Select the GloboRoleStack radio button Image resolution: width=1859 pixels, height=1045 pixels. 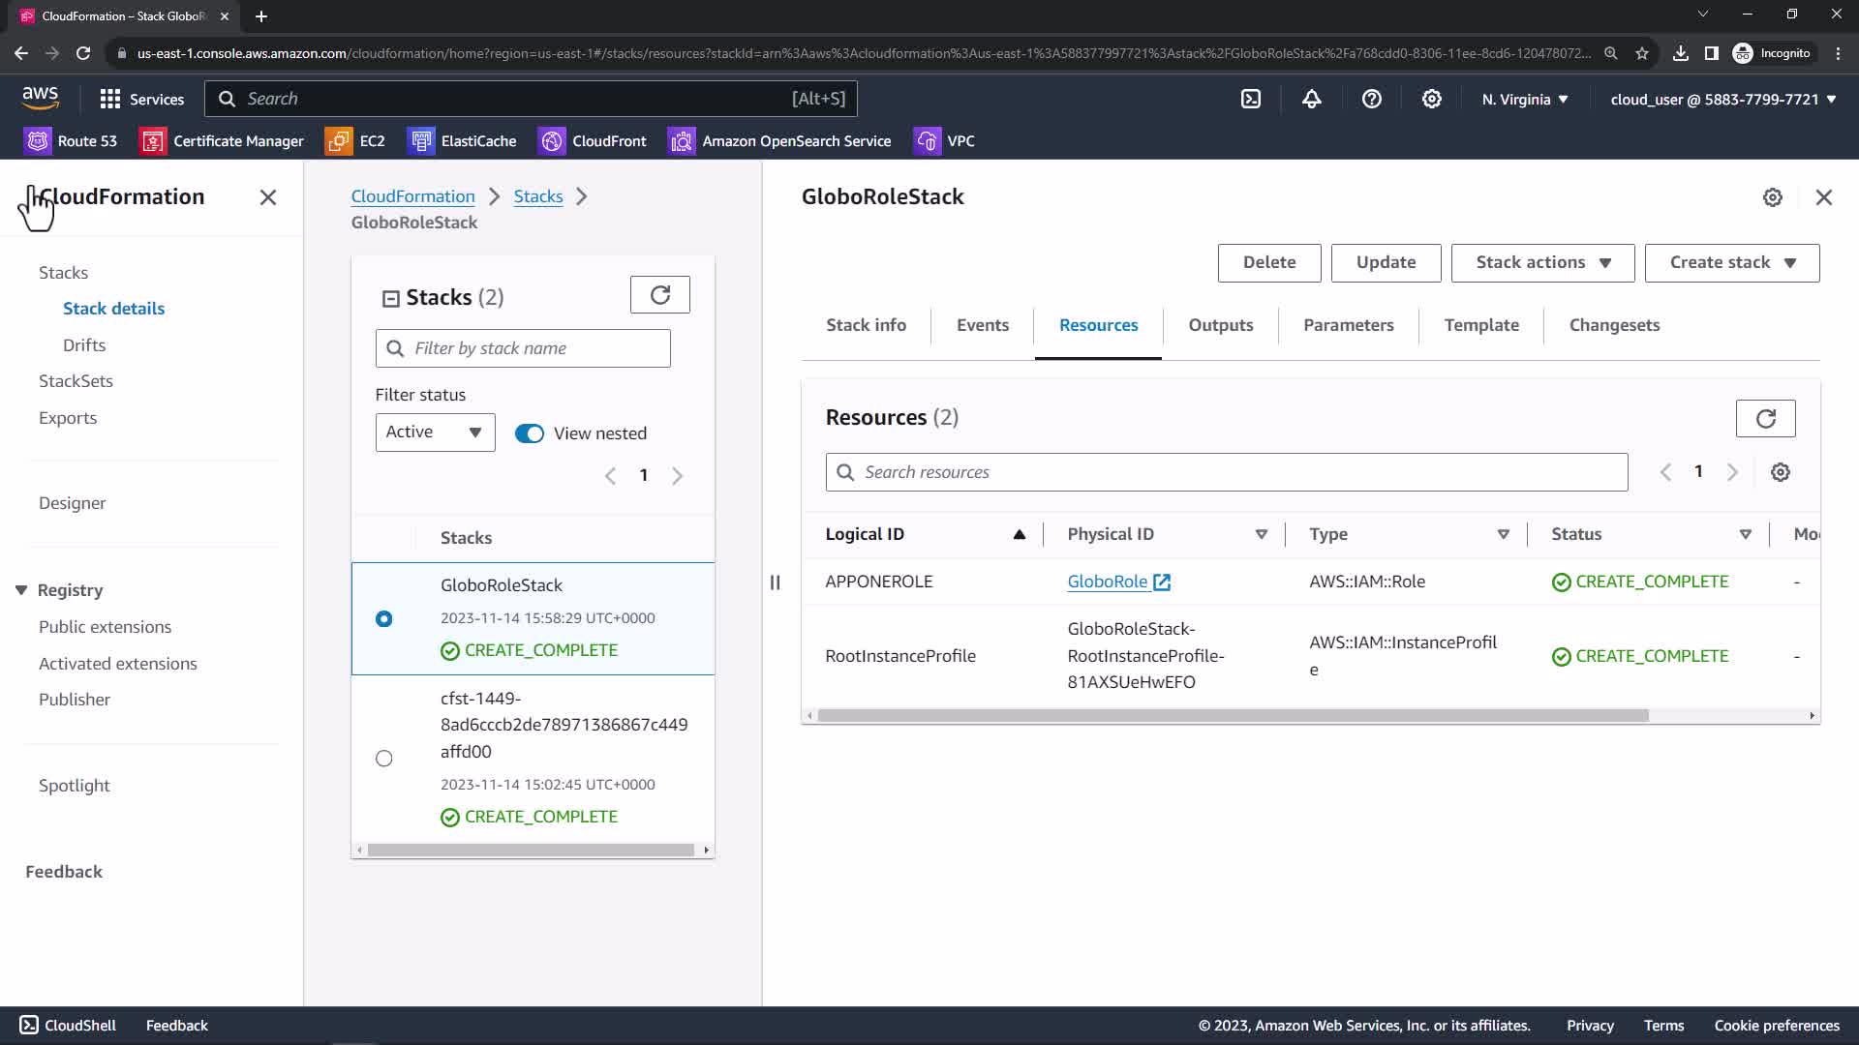[383, 619]
